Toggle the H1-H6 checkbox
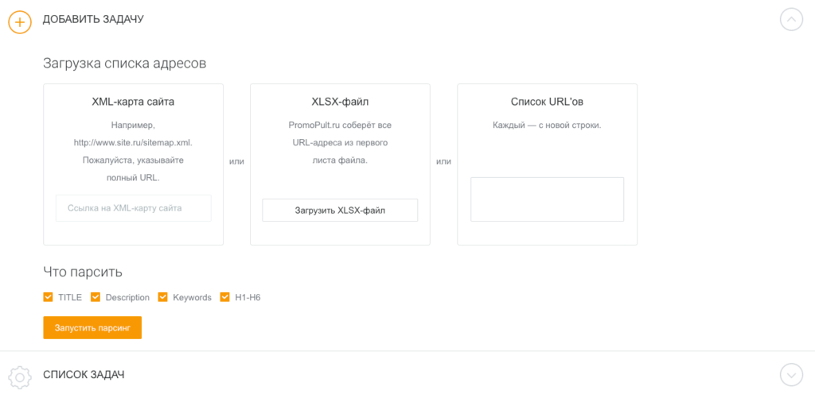 [x=225, y=297]
